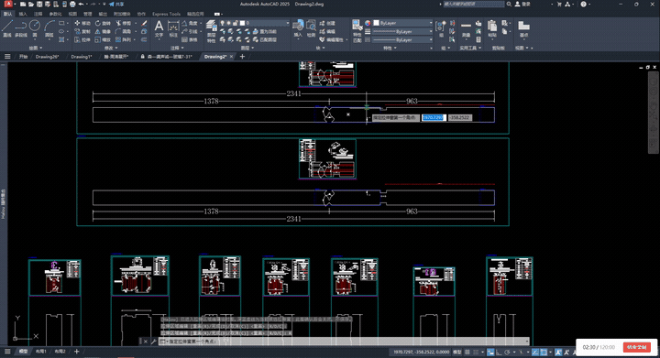This screenshot has height=358, width=660.
Task: Choose the Mirror (镜像) tool
Action: (103, 31)
